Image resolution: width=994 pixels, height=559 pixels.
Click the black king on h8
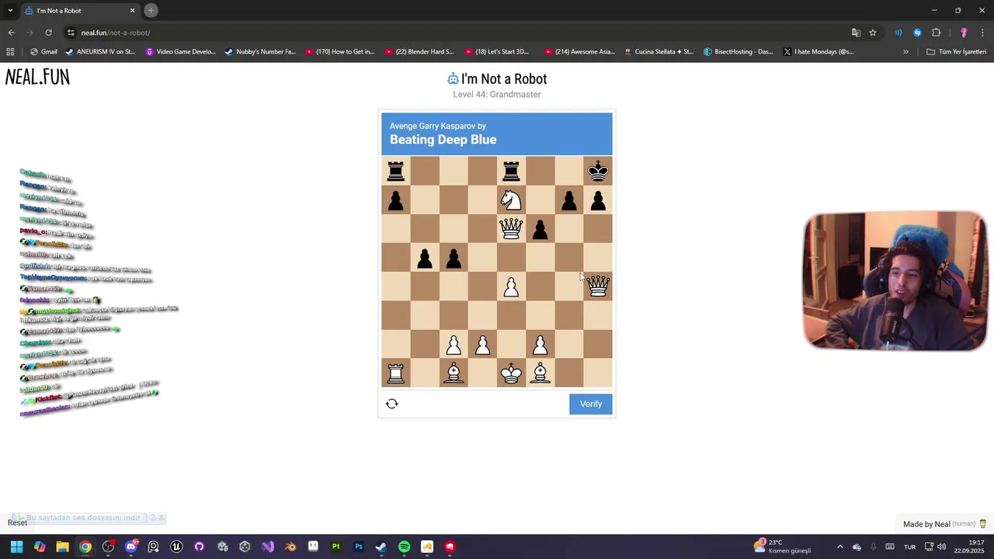coord(598,171)
